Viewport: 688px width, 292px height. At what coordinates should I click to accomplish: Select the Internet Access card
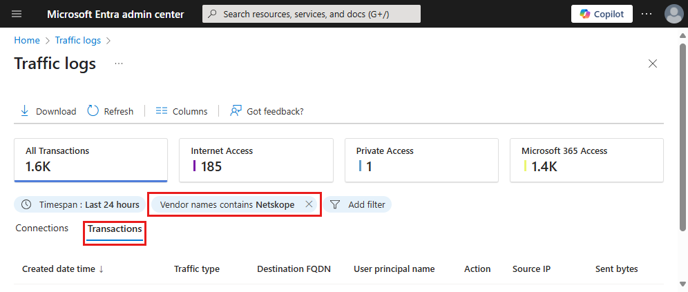coord(256,160)
